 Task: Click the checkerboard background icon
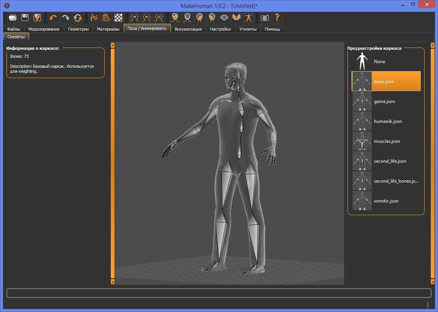[x=118, y=18]
